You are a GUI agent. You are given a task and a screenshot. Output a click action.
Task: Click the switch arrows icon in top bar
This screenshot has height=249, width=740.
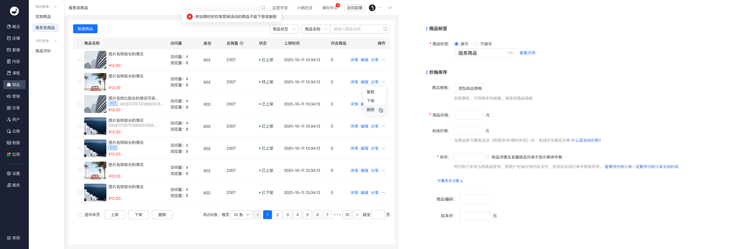coord(390,8)
